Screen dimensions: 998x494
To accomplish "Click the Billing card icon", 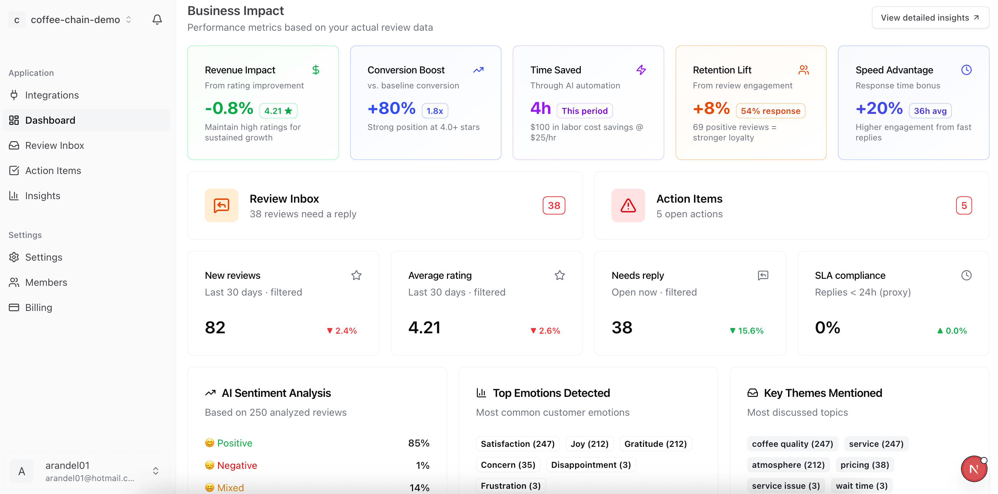I will pyautogui.click(x=14, y=307).
